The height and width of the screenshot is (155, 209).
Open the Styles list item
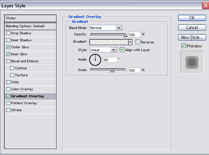coord(31,18)
